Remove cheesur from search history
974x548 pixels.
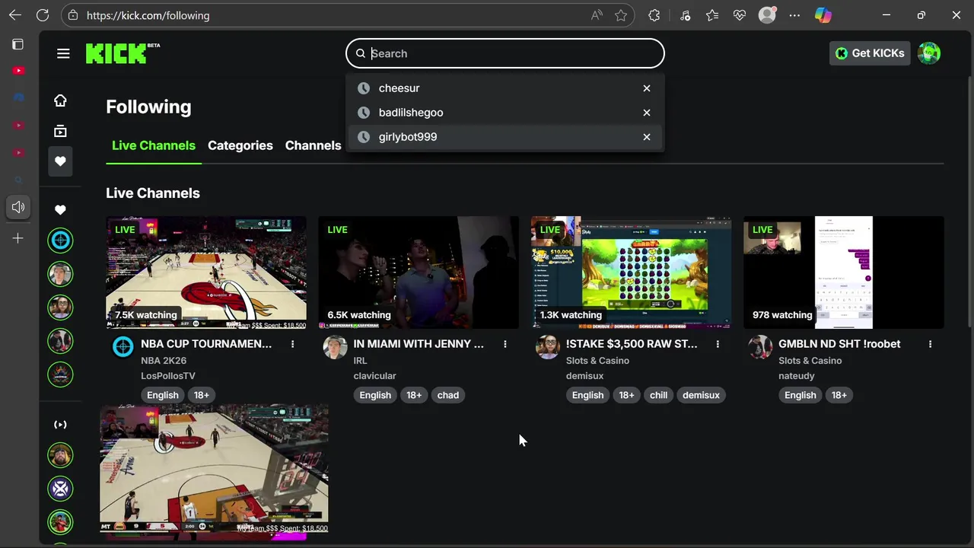point(647,88)
